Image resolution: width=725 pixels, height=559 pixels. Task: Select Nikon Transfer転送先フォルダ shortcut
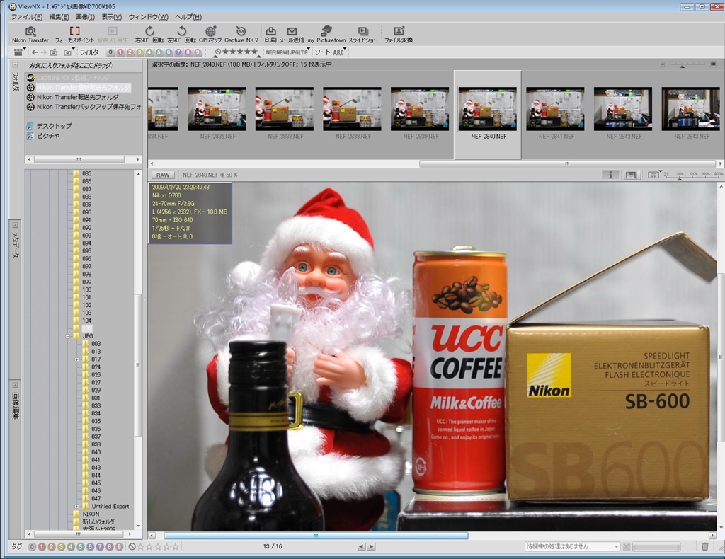(73, 97)
